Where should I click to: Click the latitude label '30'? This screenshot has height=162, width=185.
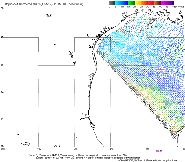click(2, 8)
